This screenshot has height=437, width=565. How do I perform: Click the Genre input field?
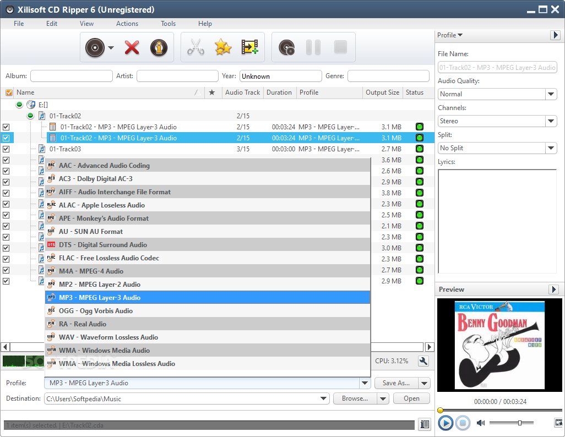[x=388, y=76]
